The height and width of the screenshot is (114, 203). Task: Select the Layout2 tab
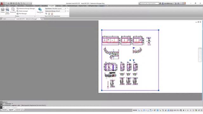[18, 110]
